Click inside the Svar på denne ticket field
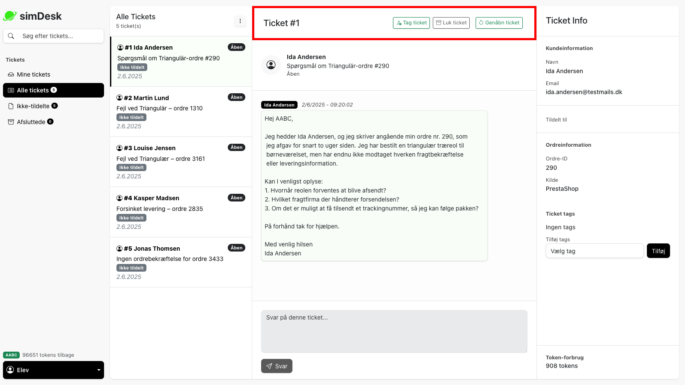Screen dimensions: 685x385 (x=394, y=332)
